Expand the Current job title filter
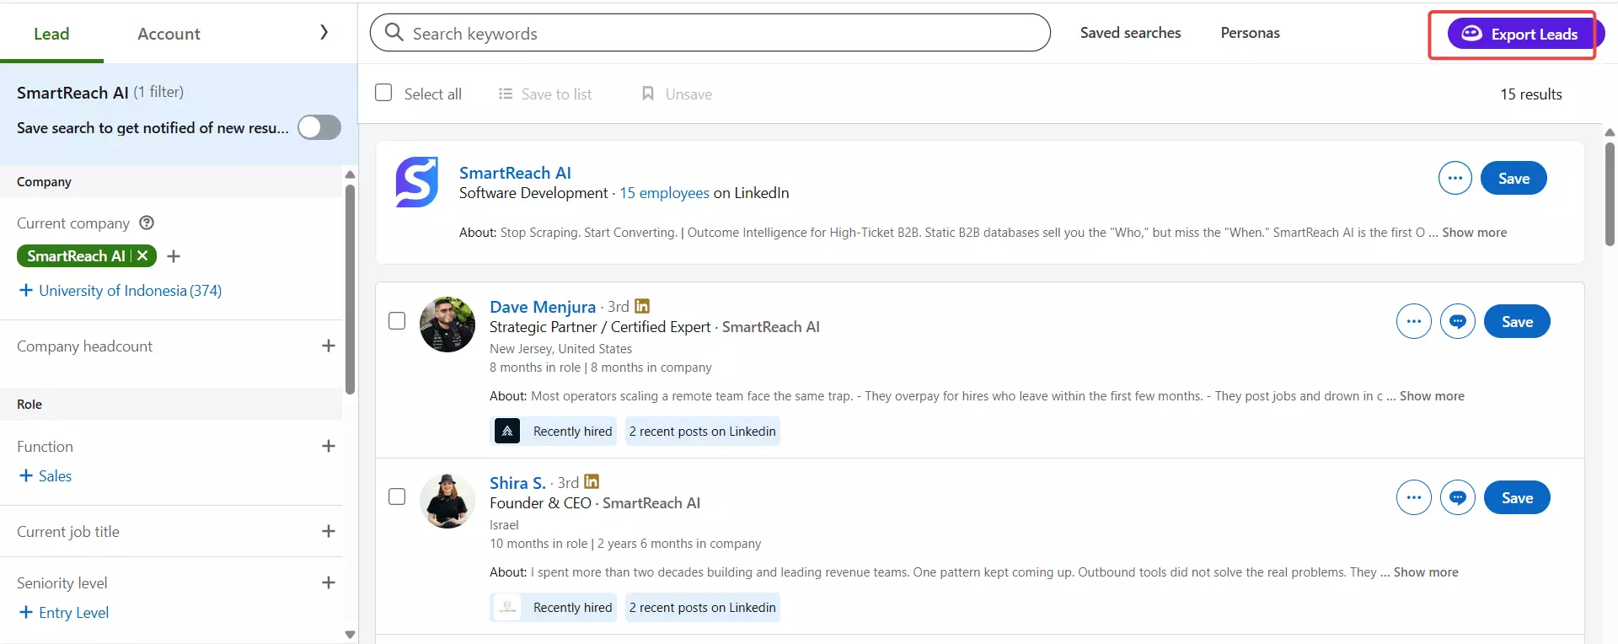 click(329, 531)
